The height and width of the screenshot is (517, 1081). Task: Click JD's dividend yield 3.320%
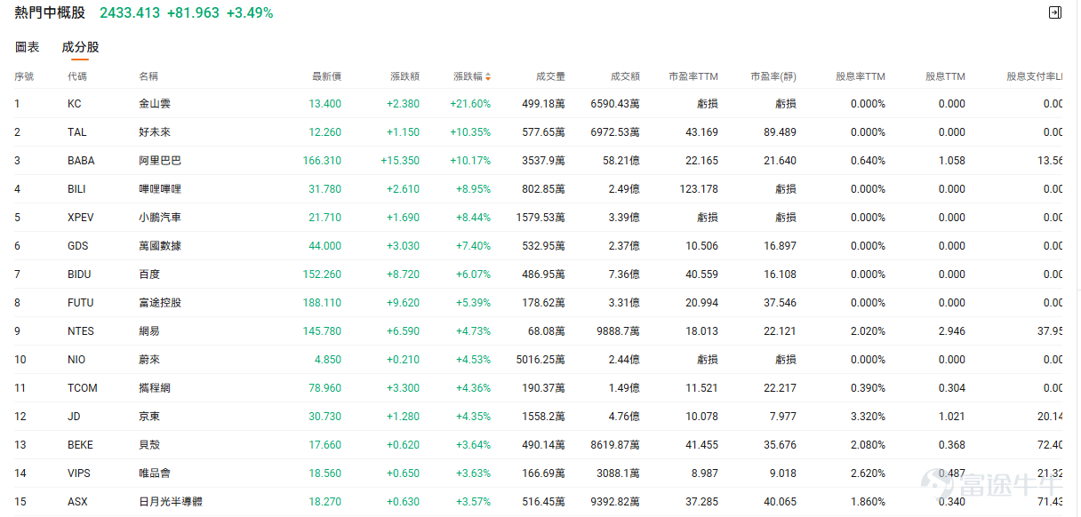point(868,417)
